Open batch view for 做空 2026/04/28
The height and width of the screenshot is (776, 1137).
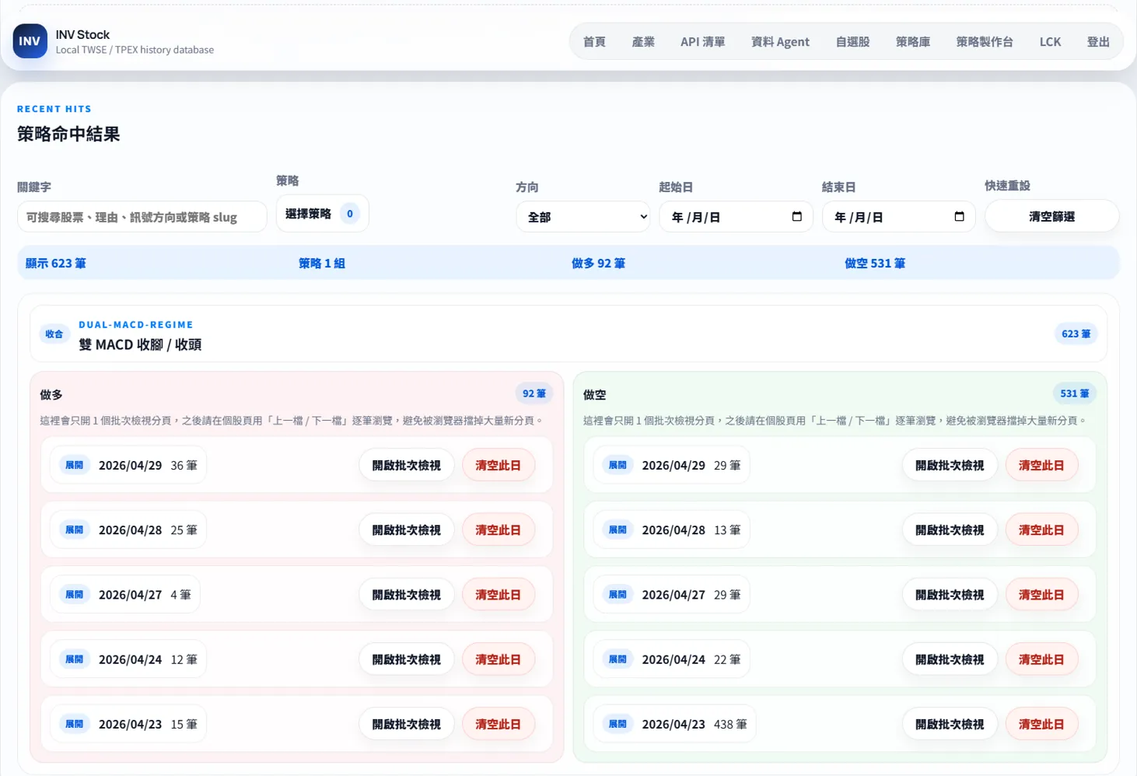pyautogui.click(x=950, y=530)
